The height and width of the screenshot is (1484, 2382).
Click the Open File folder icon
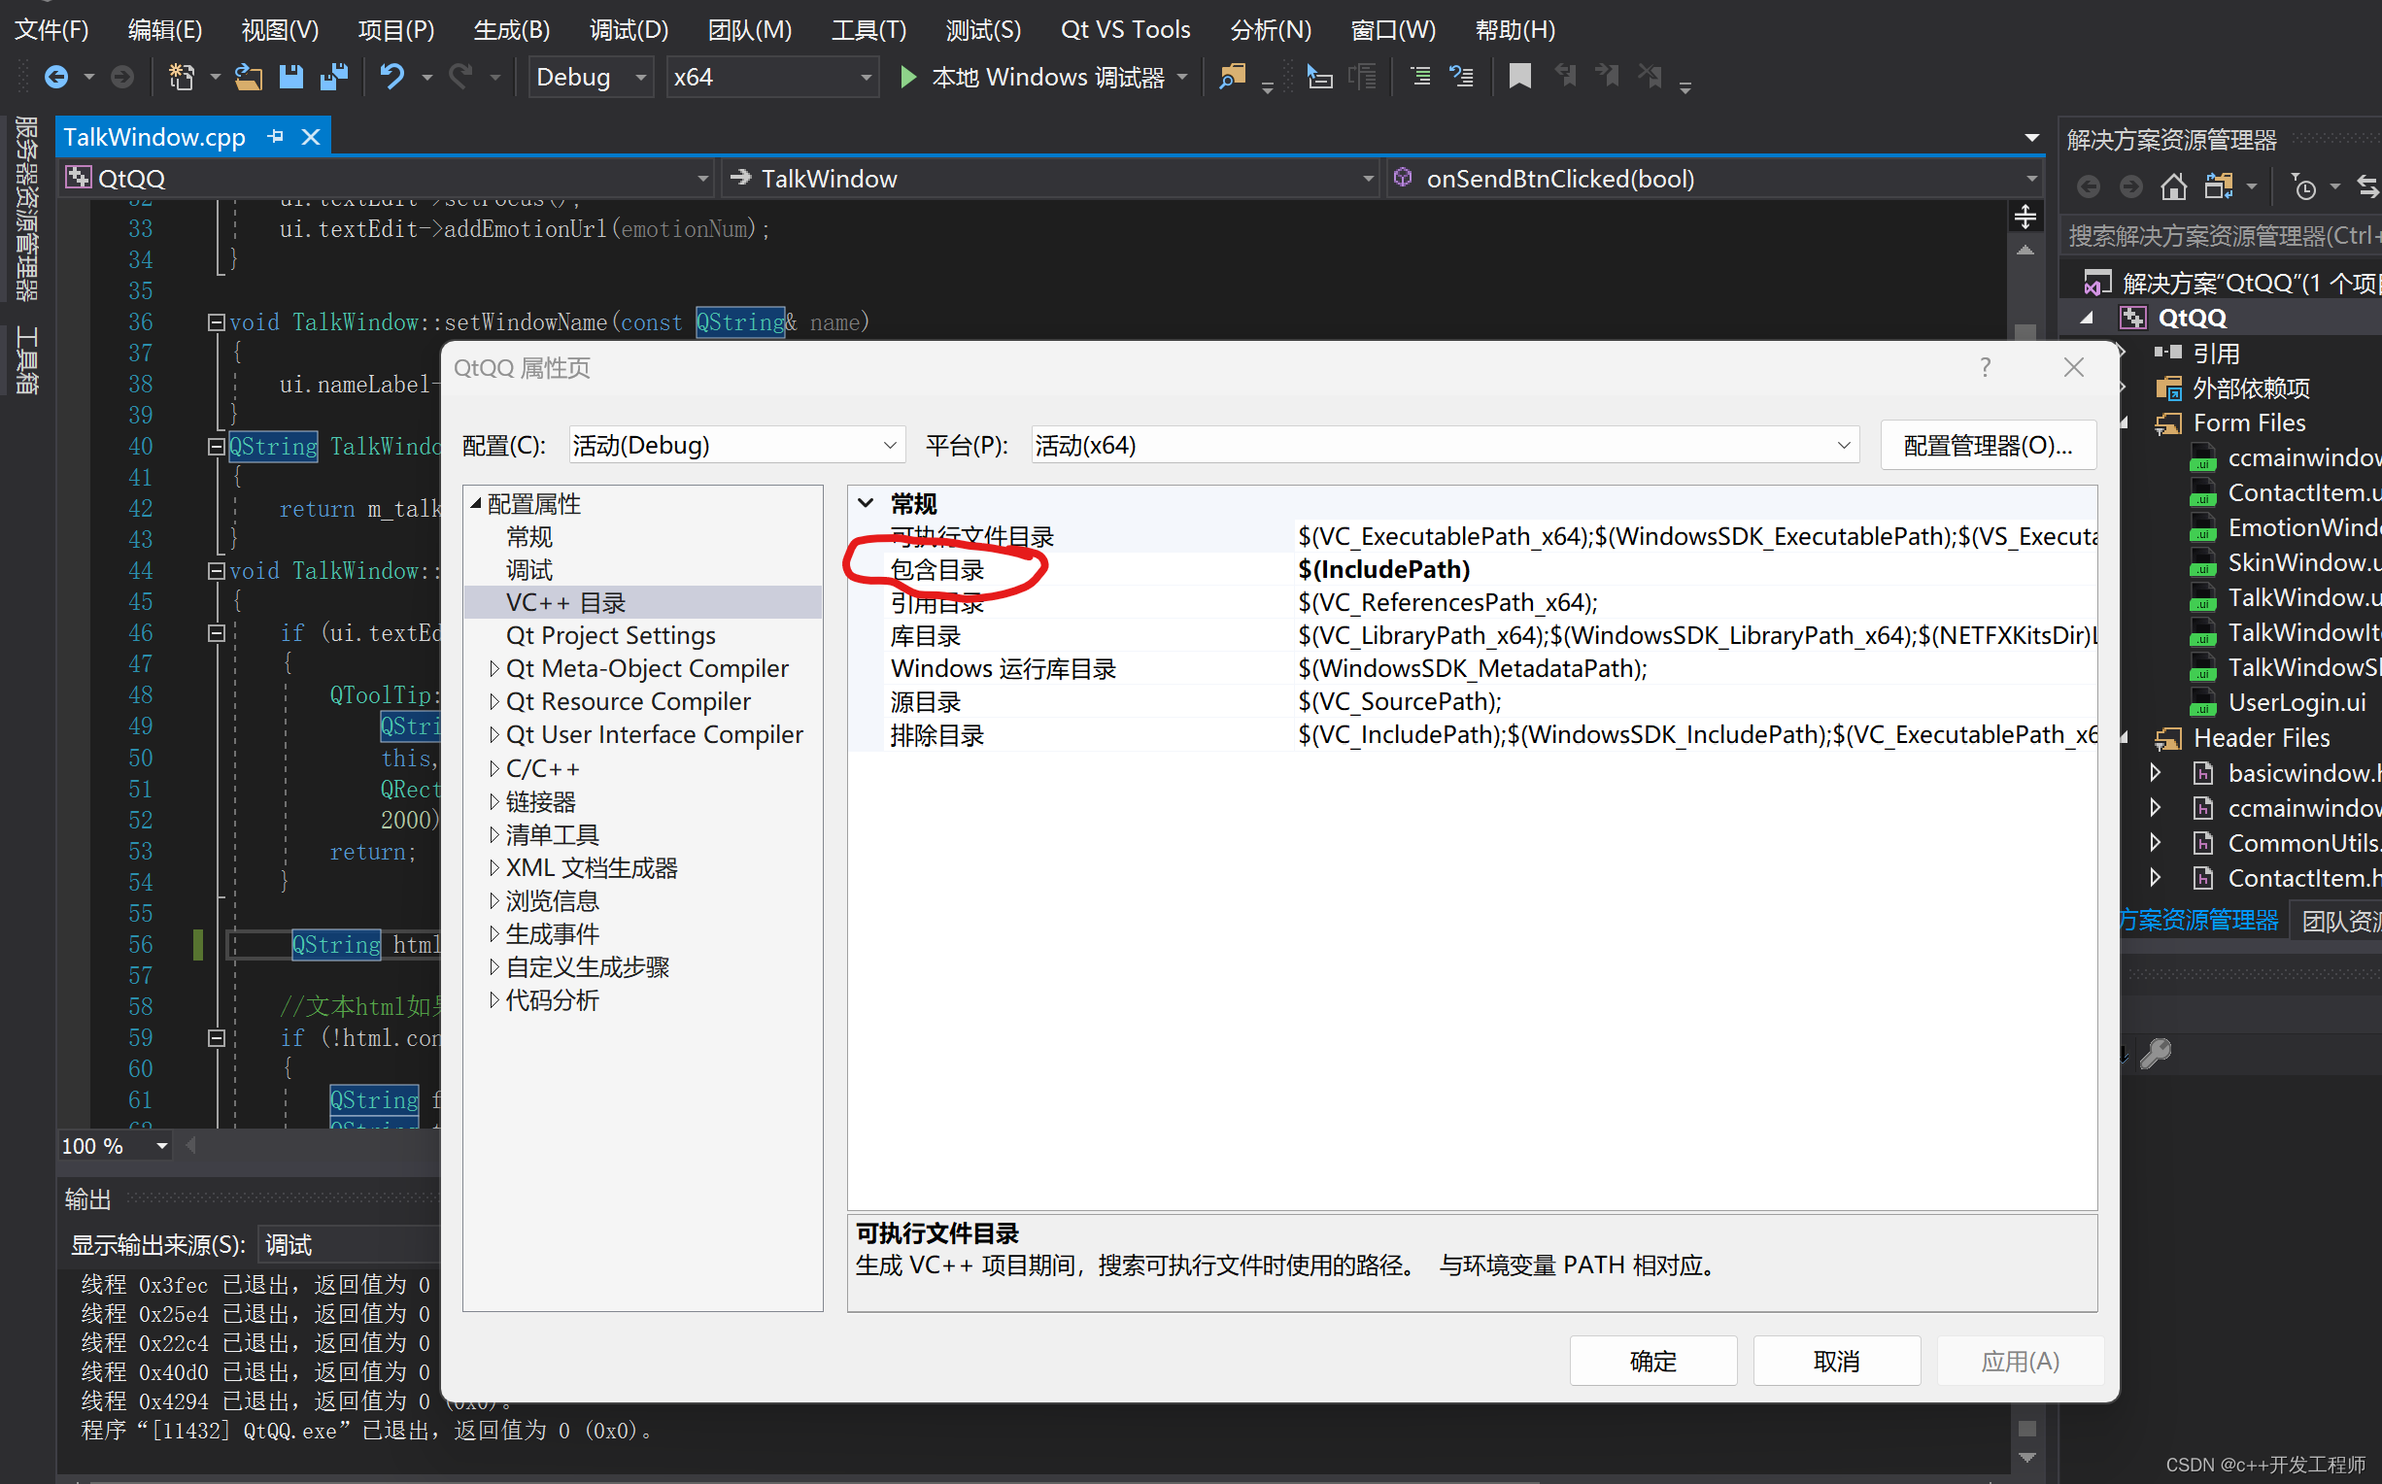[x=249, y=77]
